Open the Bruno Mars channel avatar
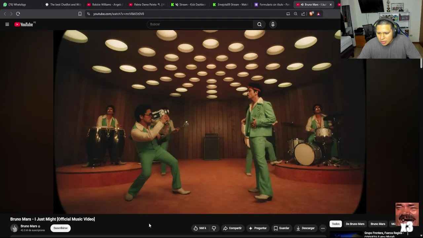This screenshot has width=423, height=238. click(x=14, y=228)
